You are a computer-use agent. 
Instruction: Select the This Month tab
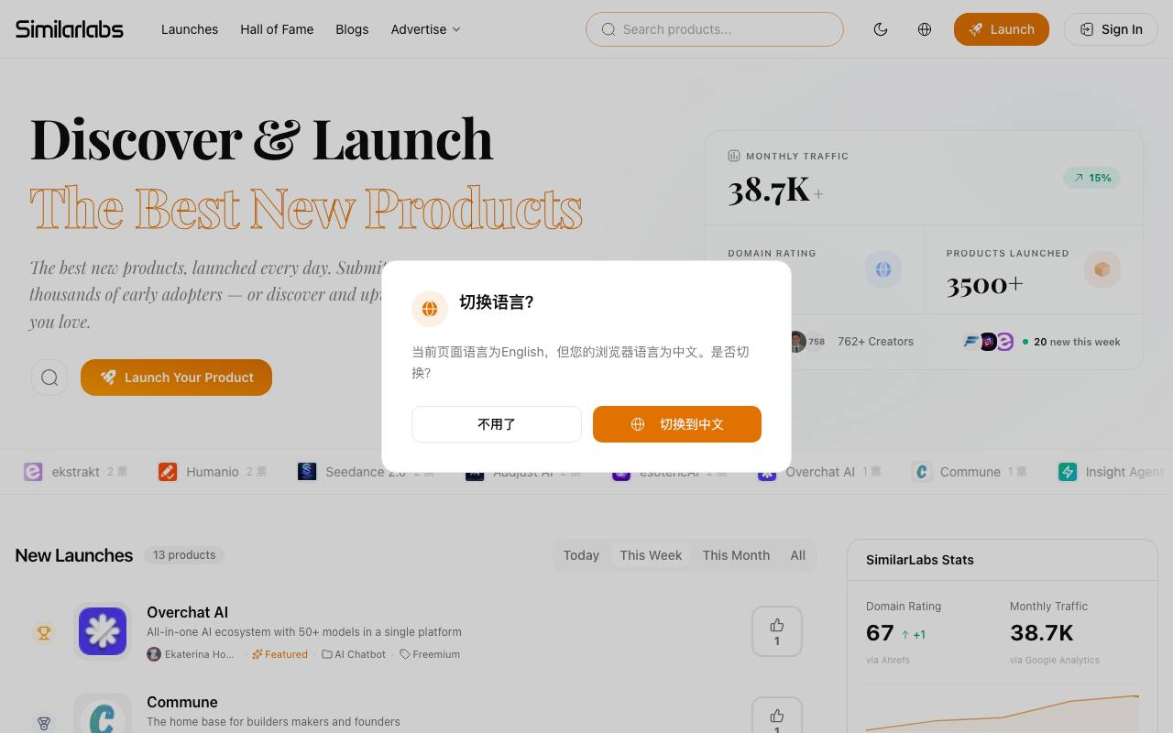736,555
